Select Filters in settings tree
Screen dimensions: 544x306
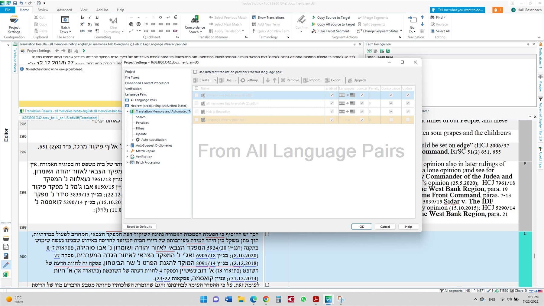(140, 129)
